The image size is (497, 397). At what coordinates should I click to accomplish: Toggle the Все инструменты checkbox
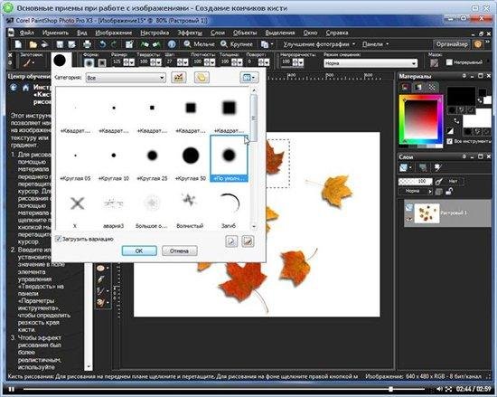[449, 141]
